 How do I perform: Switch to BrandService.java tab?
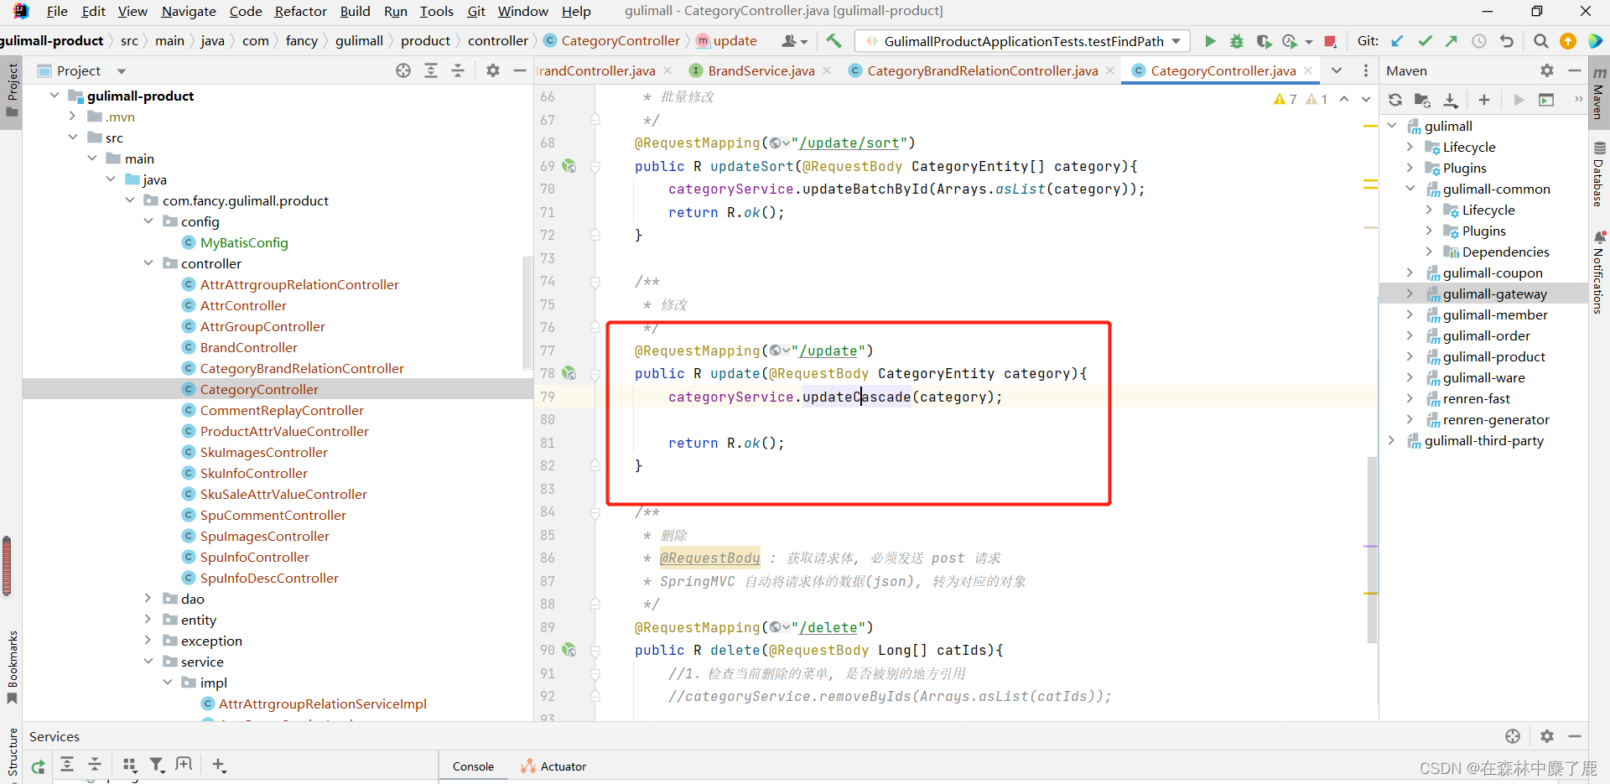(x=761, y=70)
